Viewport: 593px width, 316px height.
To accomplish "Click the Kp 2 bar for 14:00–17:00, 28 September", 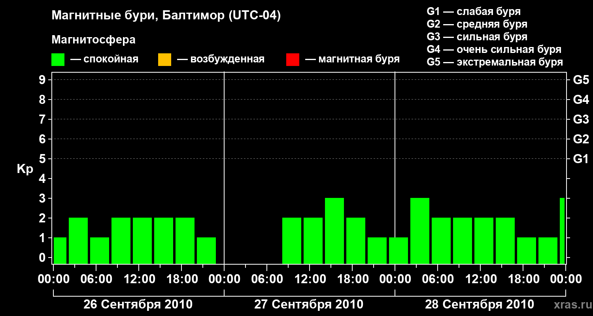I will coord(505,241).
